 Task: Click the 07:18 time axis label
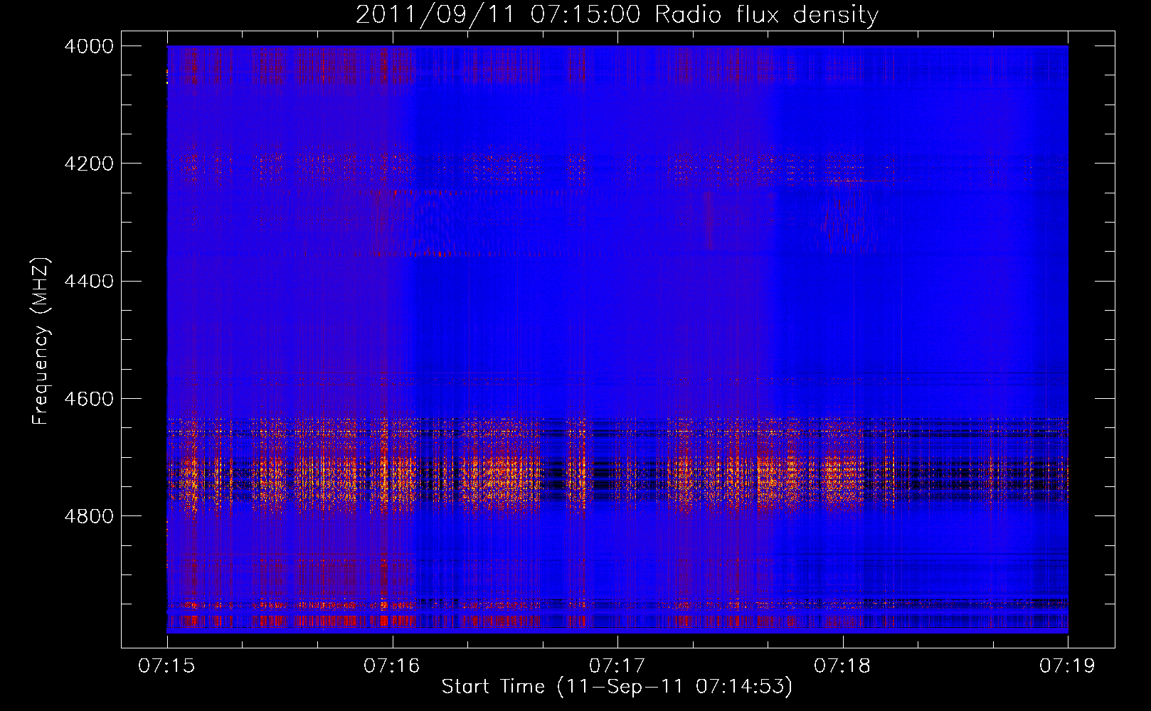point(842,666)
